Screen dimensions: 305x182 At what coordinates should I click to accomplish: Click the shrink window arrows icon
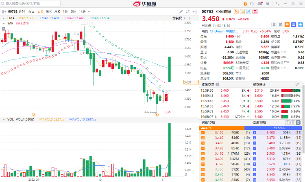277,4
